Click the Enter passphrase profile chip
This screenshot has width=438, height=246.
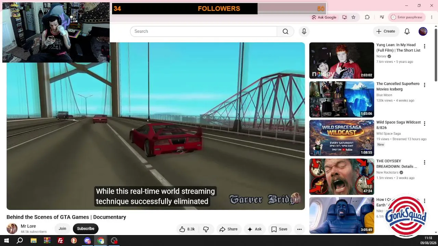[407, 17]
